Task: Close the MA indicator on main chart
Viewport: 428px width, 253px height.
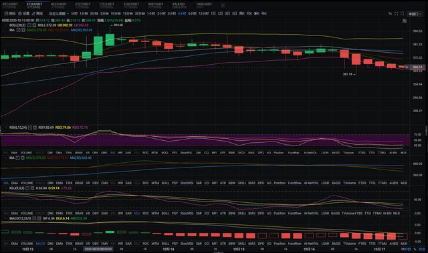Action: pyautogui.click(x=23, y=30)
